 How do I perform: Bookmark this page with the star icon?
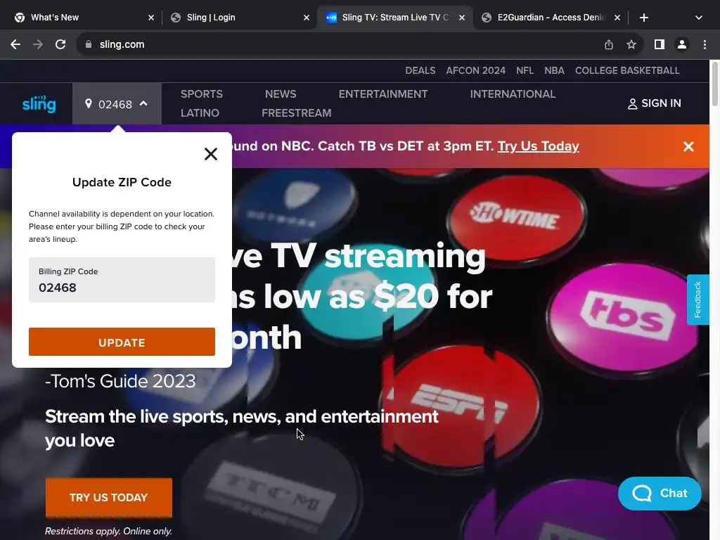coord(631,44)
